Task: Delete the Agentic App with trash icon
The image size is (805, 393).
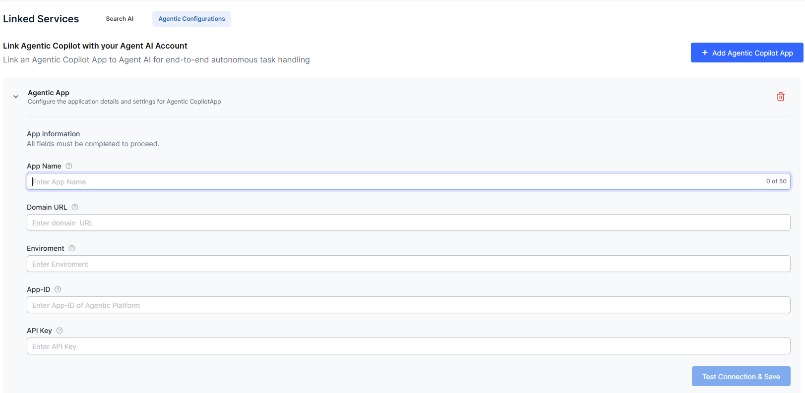Action: pyautogui.click(x=780, y=97)
